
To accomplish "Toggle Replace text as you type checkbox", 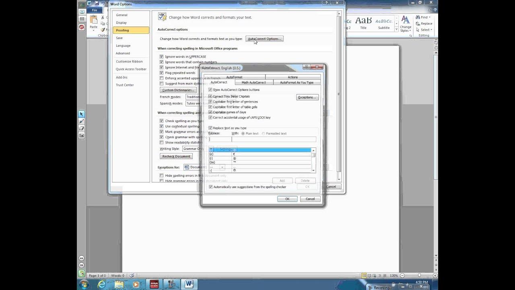I will click(210, 128).
